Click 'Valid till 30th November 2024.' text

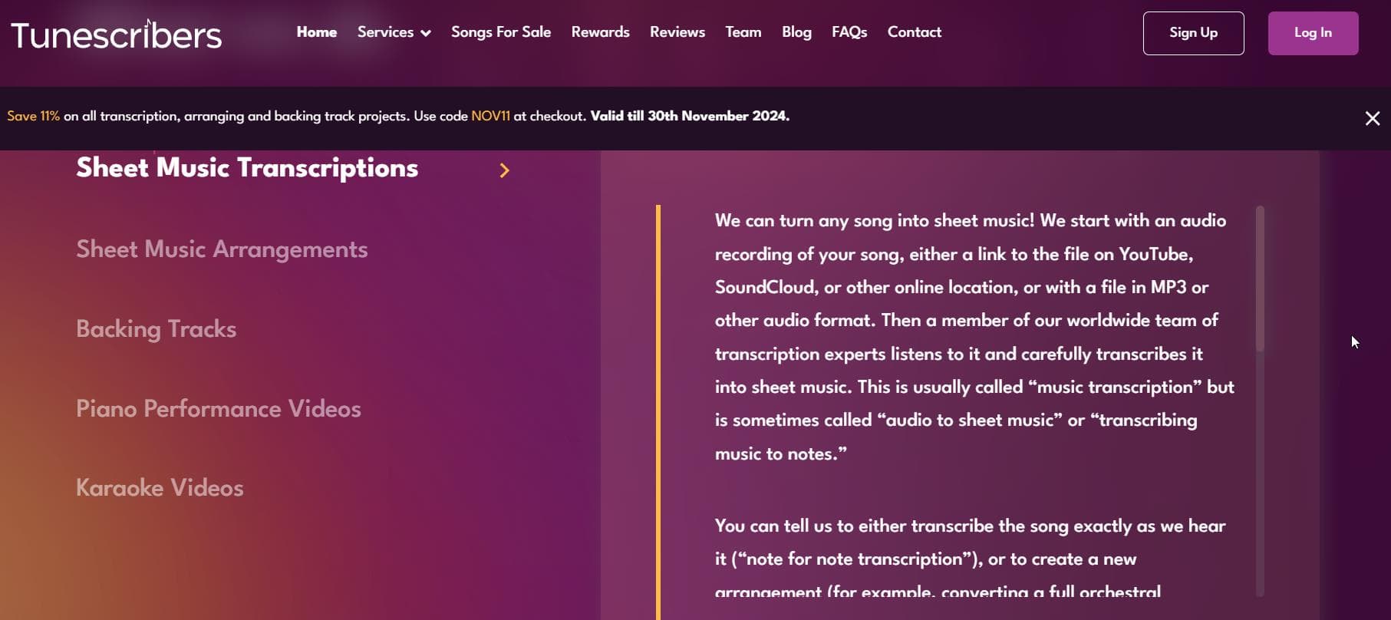pos(690,116)
